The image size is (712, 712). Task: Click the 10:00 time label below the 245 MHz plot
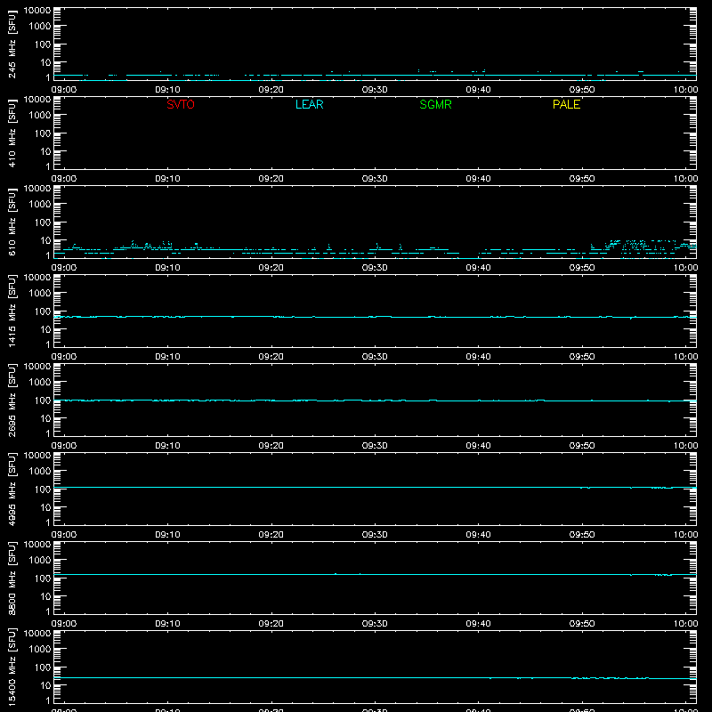coord(685,90)
